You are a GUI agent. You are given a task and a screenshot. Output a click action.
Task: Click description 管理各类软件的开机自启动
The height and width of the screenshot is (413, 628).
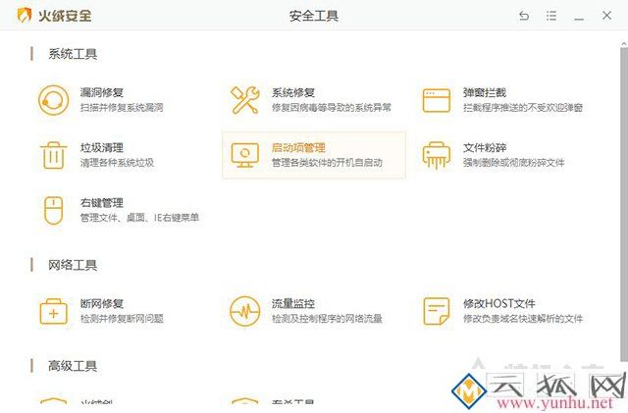(327, 163)
